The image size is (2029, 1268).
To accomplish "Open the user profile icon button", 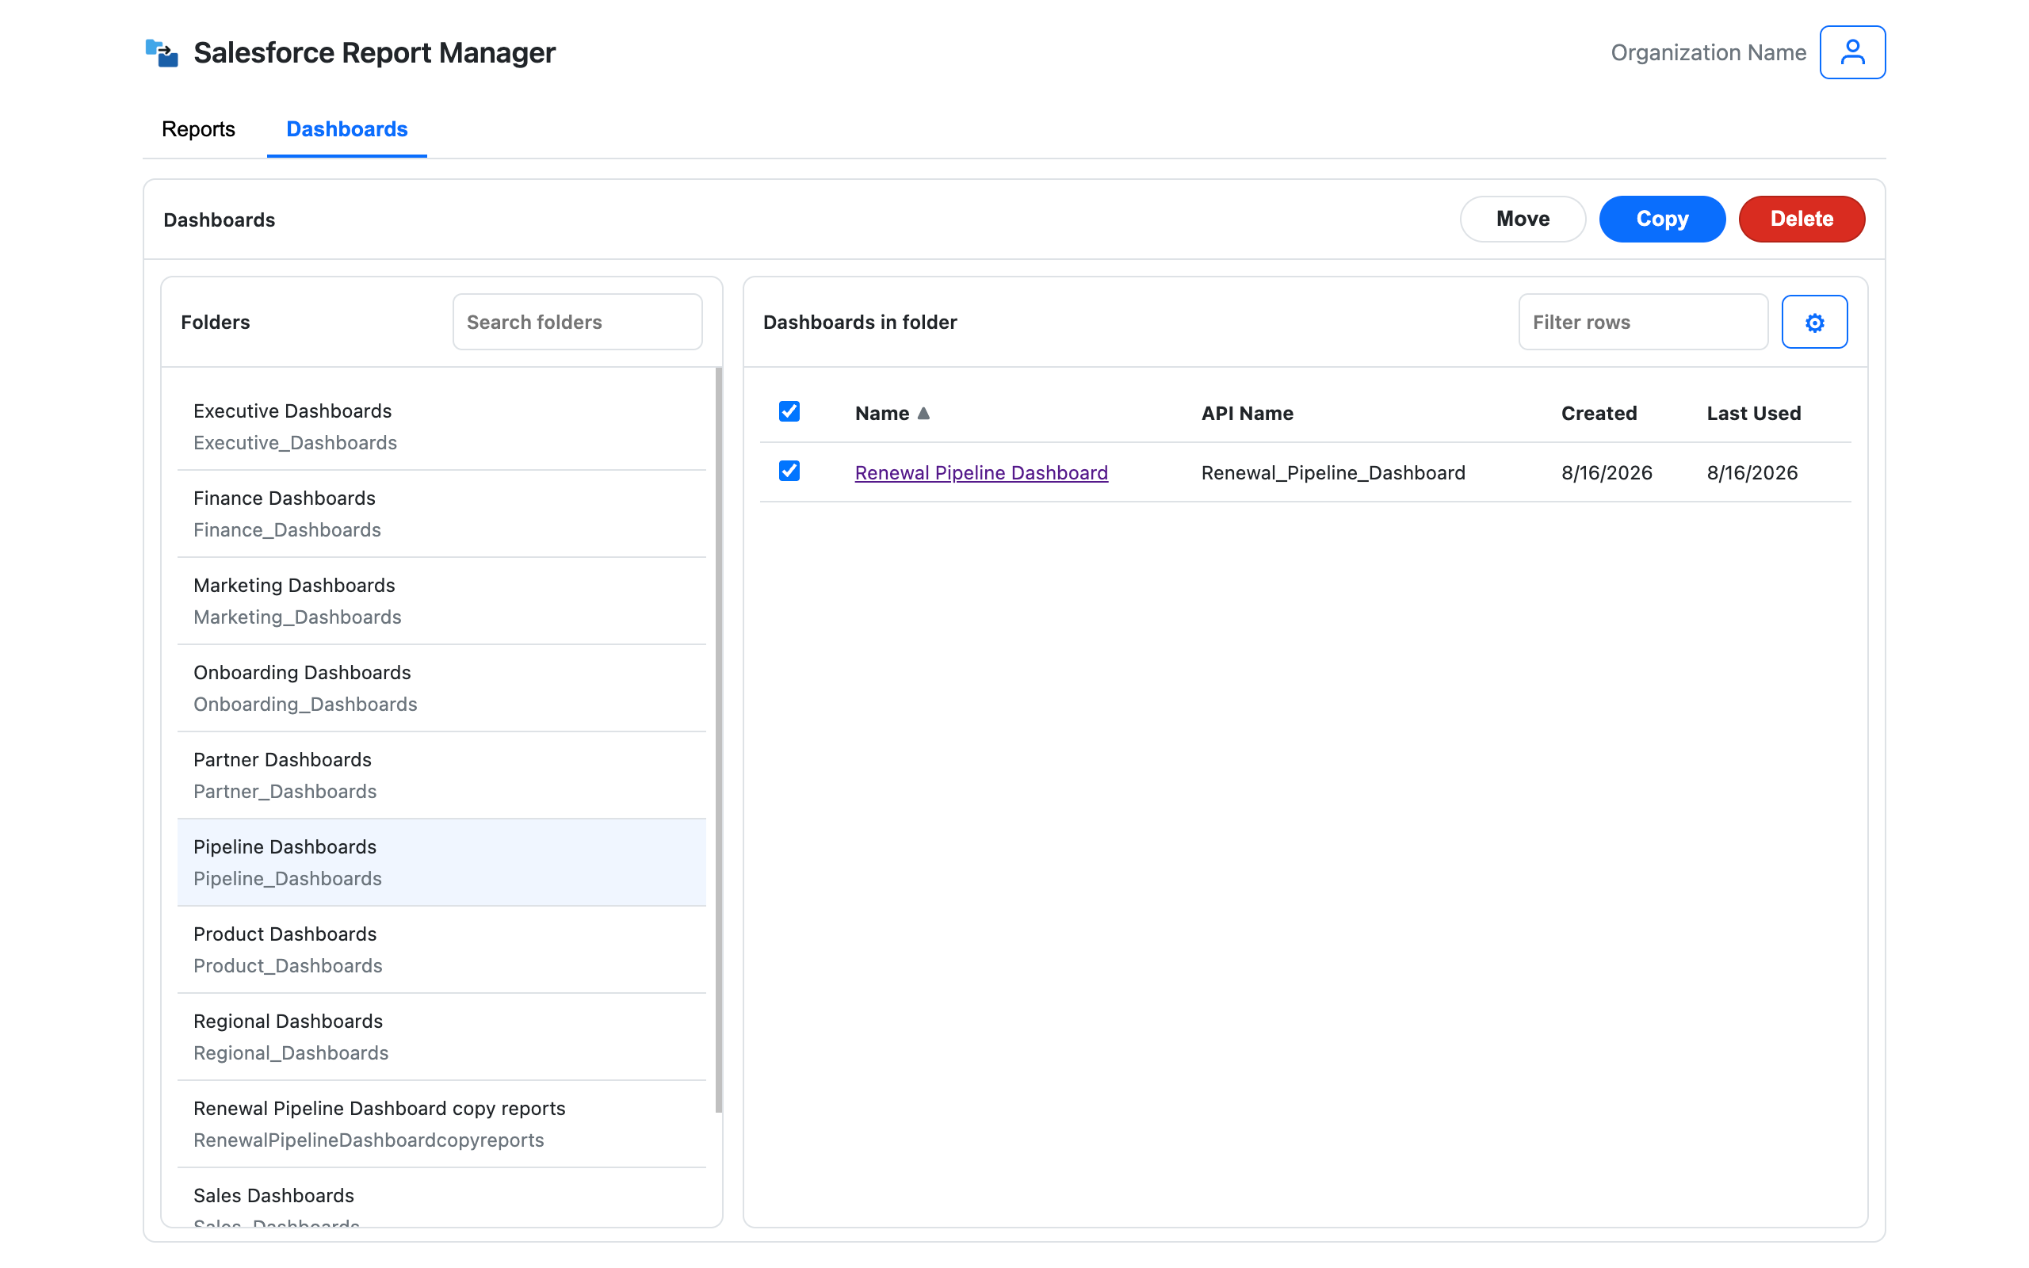I will tap(1852, 52).
